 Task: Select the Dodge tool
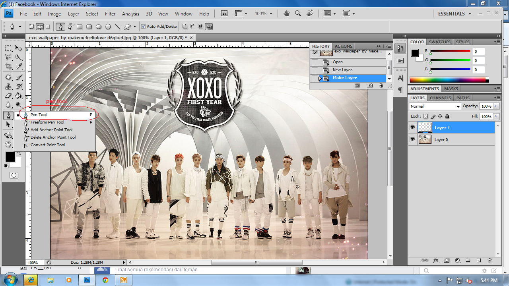coord(18,105)
